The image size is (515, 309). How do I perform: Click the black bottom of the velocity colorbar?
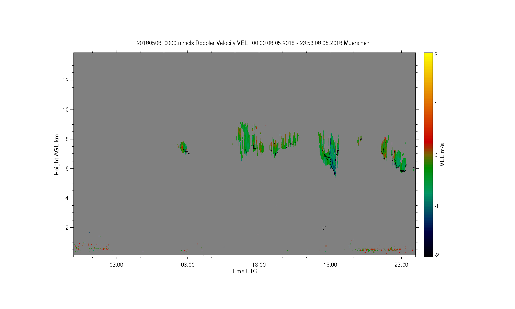pyautogui.click(x=428, y=252)
